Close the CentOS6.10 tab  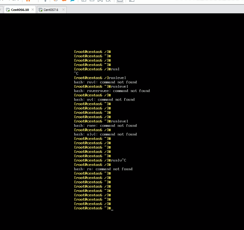tap(32, 10)
